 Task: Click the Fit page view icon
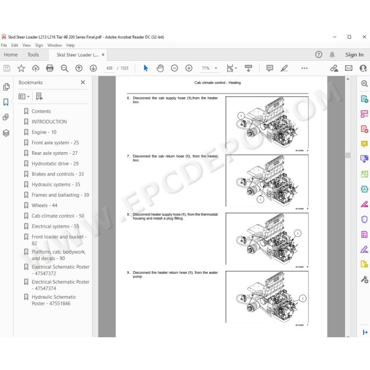click(x=230, y=68)
